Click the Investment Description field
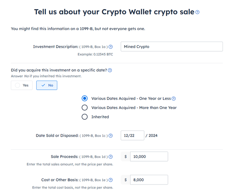This screenshot has width=234, height=194. click(x=172, y=47)
